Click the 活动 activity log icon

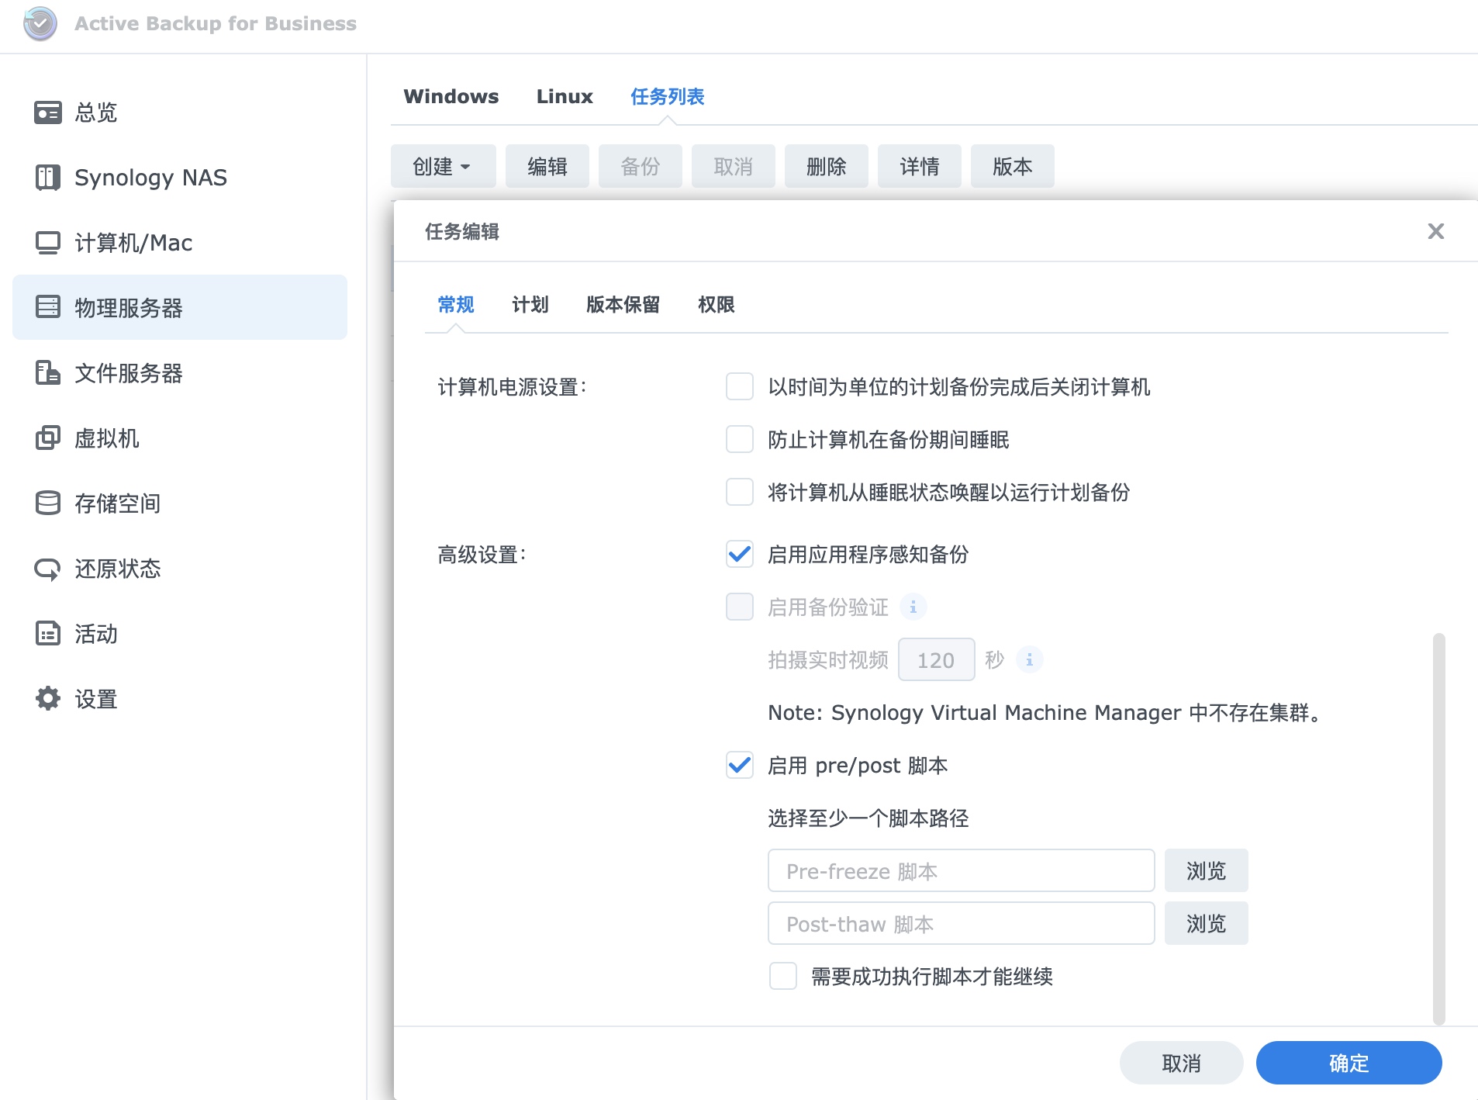point(48,633)
